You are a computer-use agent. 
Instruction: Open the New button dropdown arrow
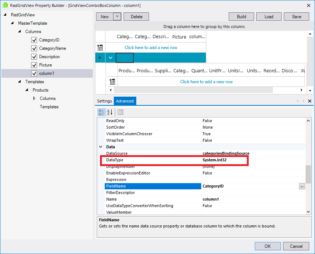(117, 16)
